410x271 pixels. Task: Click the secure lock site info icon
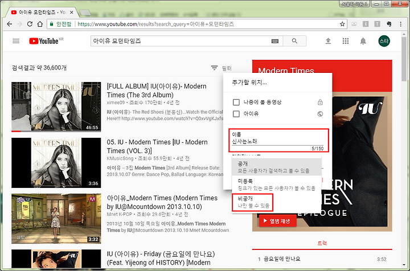tap(52, 24)
